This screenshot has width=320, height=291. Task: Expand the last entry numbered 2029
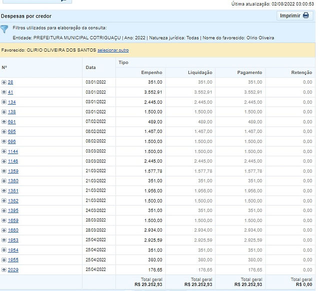[x=3, y=270]
